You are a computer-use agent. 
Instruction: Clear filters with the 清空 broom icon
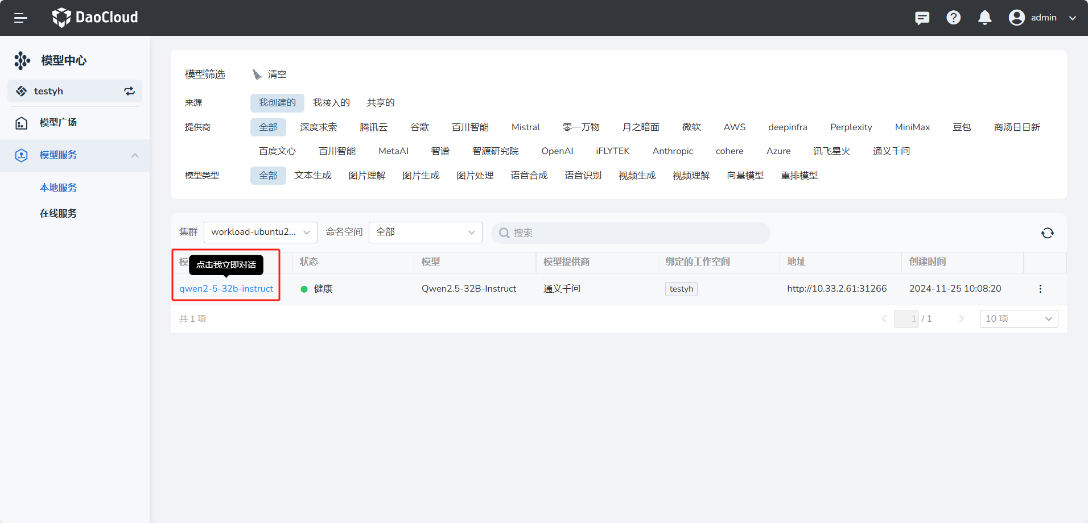[x=258, y=74]
